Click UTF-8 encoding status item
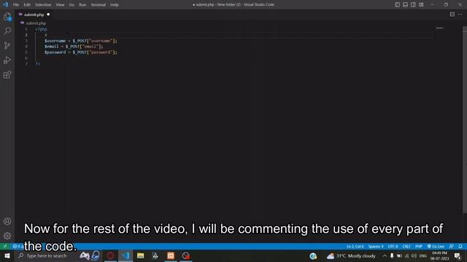Viewport: 467px width, 262px height. pyautogui.click(x=393, y=247)
